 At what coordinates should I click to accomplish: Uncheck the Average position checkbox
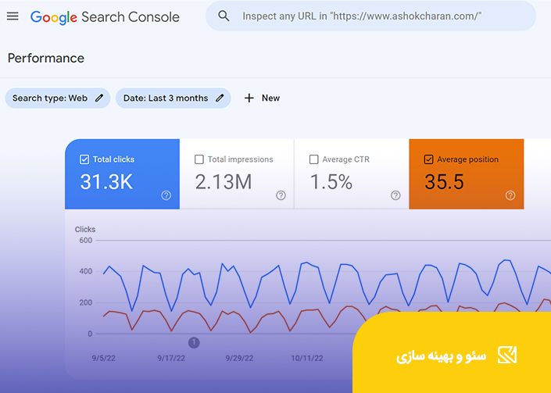[428, 159]
